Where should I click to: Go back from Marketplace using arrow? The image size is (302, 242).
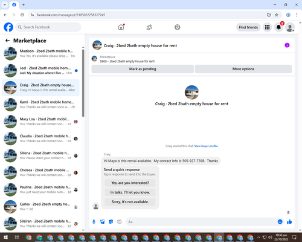[7, 41]
